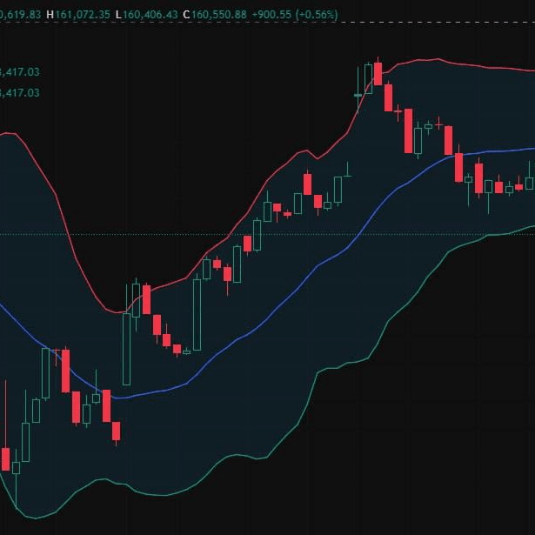Click the close price value C160,550.88

215,15
